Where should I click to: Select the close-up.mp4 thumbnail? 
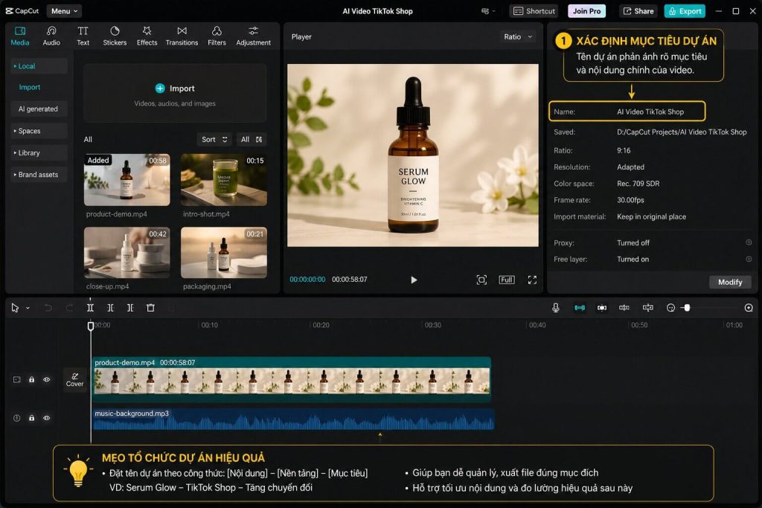click(x=127, y=253)
